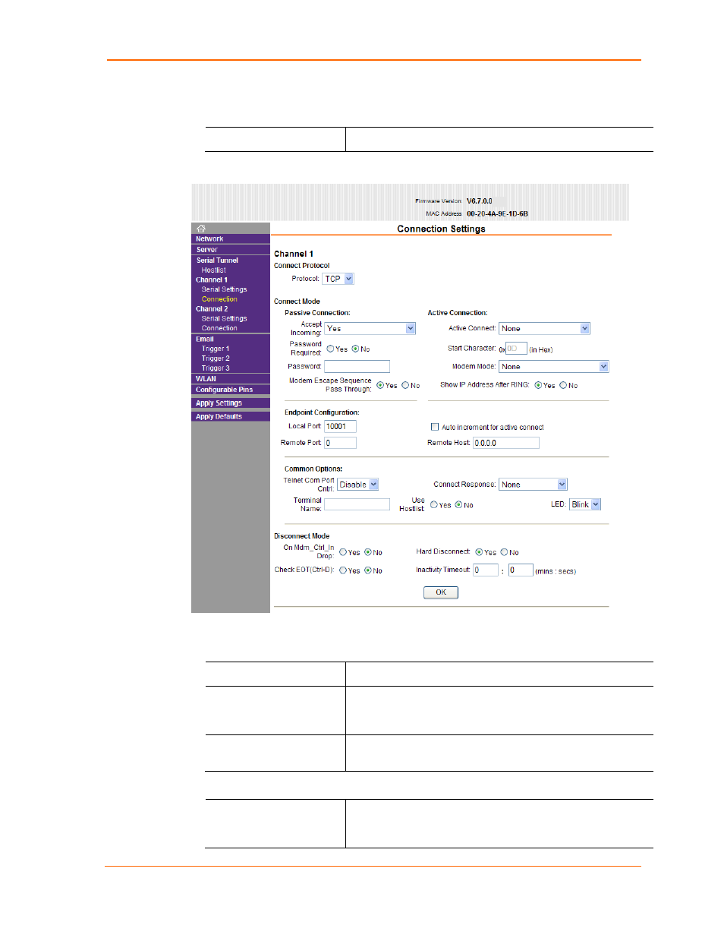The height and width of the screenshot is (938, 724).
Task: Open Trigger 2 email settings
Action: pos(216,358)
